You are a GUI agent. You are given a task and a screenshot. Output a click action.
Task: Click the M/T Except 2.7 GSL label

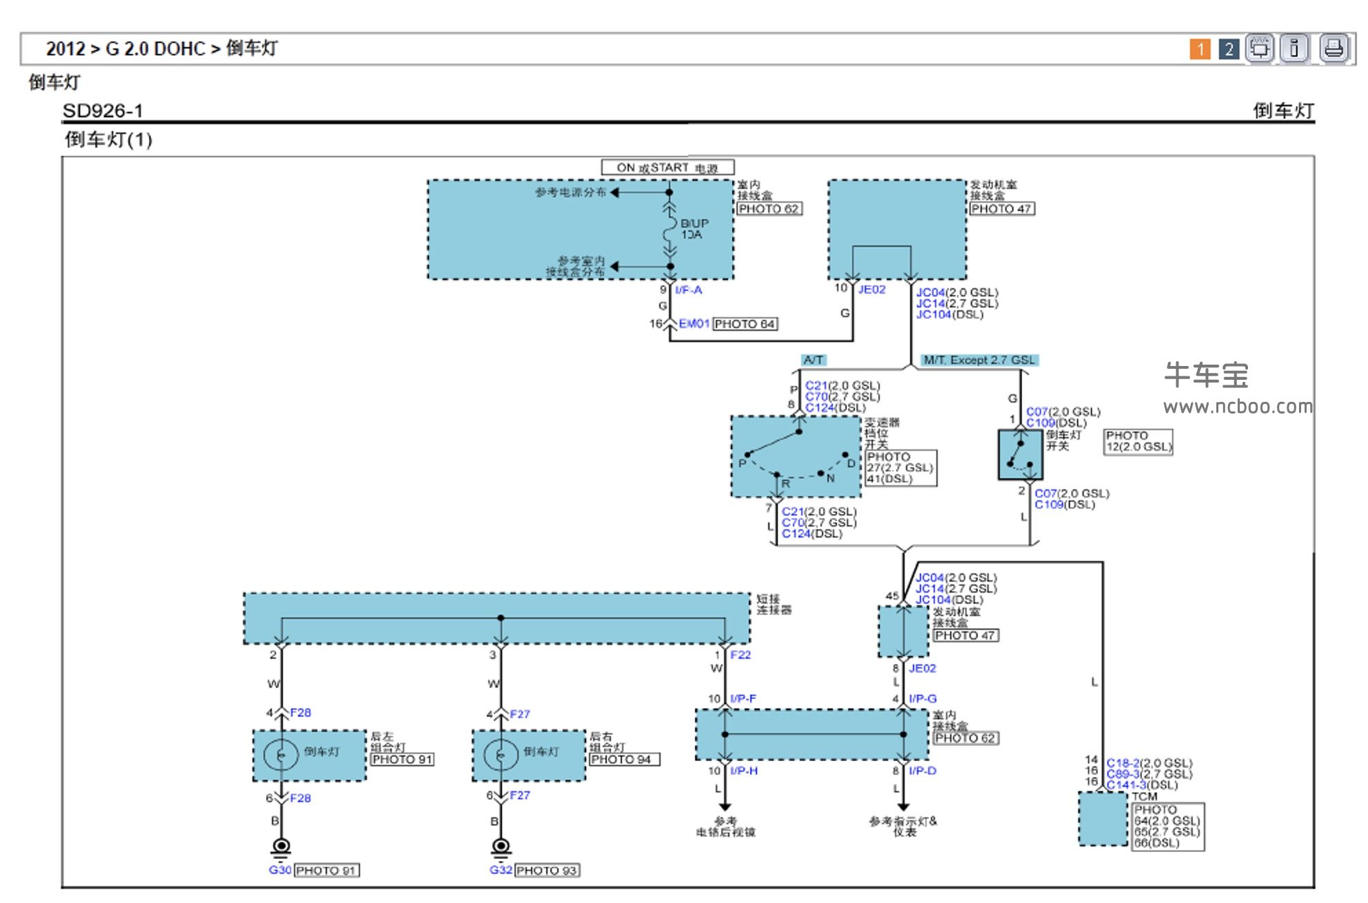[x=980, y=360]
